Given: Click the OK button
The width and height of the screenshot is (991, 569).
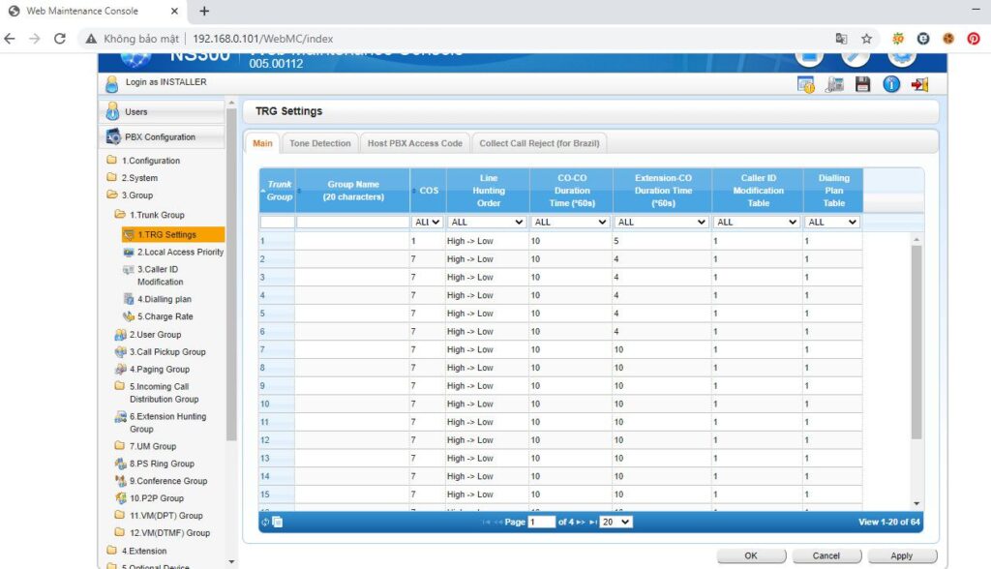Looking at the screenshot, I should tap(751, 555).
